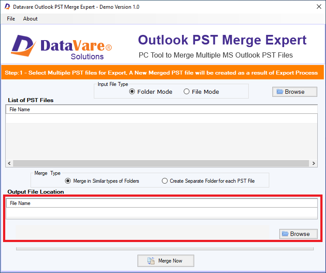326x273 pixels.
Task: Click the progress bar above Merge Now
Action: pos(165,249)
